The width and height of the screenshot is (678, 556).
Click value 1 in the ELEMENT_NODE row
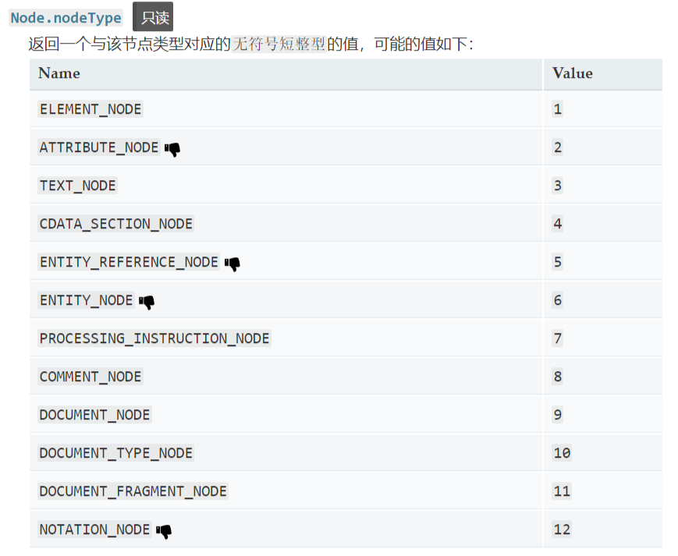pyautogui.click(x=558, y=109)
